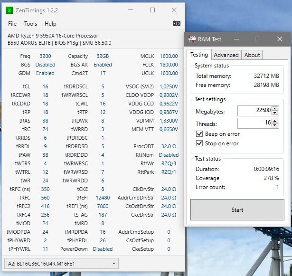Increase Megabytes value with up arrow

(275, 108)
